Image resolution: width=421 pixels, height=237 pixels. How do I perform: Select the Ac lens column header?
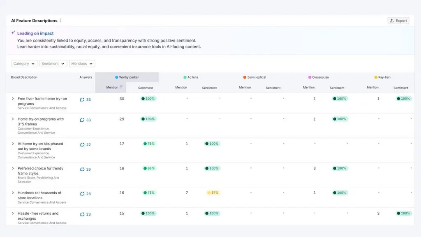coord(191,77)
